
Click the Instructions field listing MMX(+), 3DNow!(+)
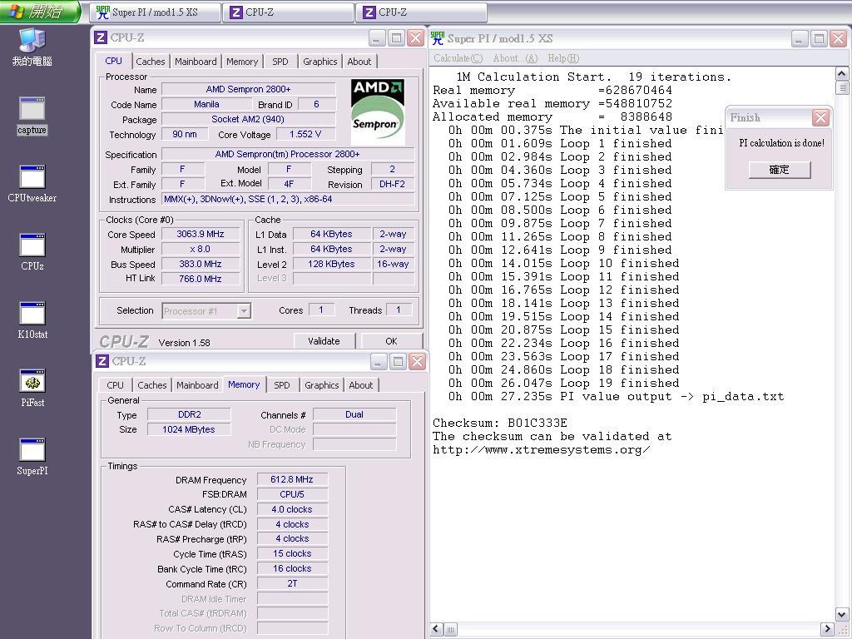click(288, 199)
